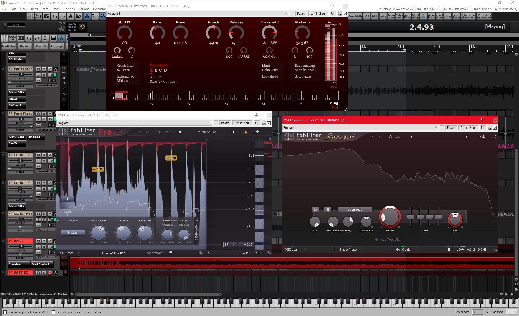Image resolution: width=519 pixels, height=316 pixels.
Task: Open the Track menu
Action: 56,9
